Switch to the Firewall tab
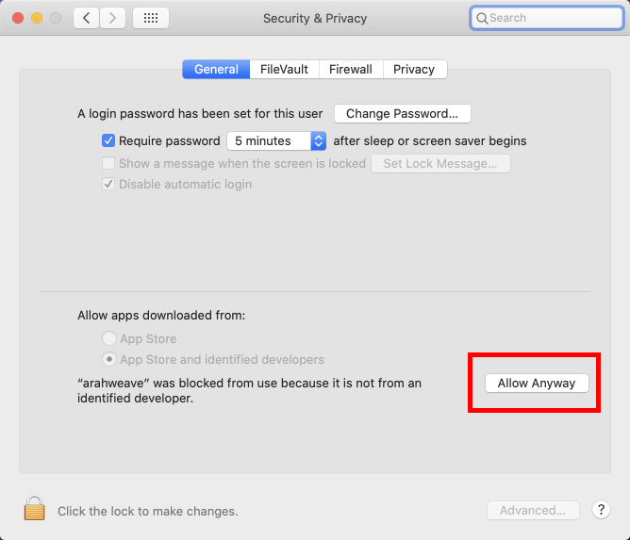 tap(351, 70)
